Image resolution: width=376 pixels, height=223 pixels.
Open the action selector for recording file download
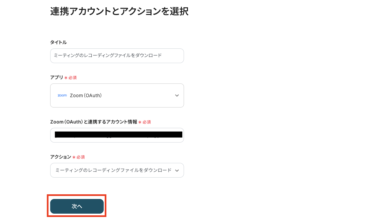[117, 170]
